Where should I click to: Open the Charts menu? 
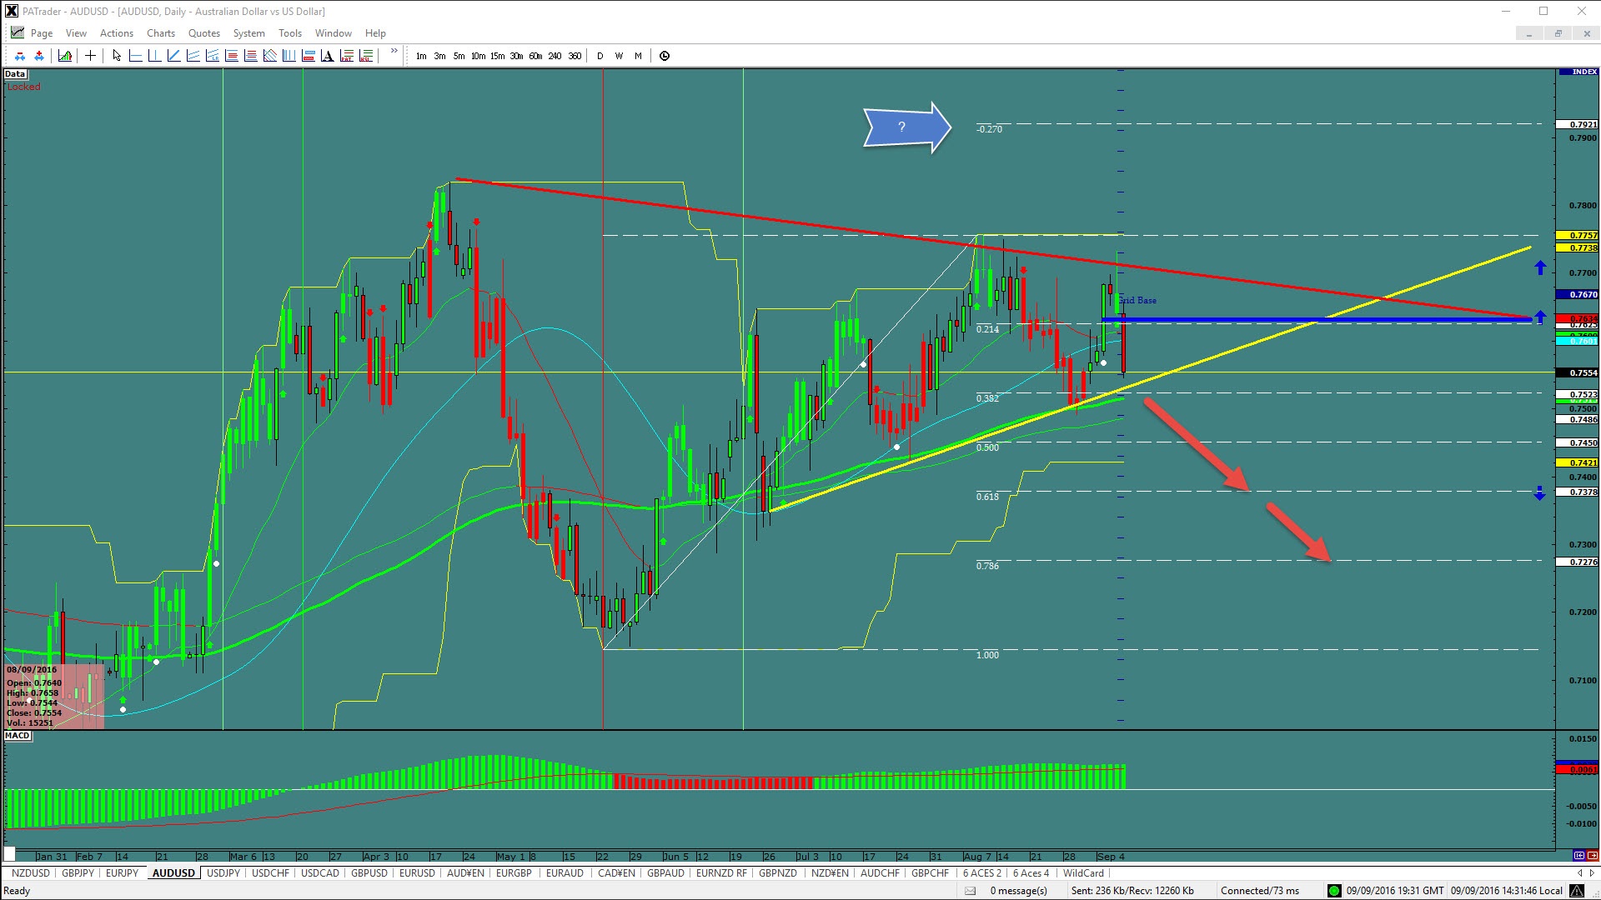coord(160,33)
